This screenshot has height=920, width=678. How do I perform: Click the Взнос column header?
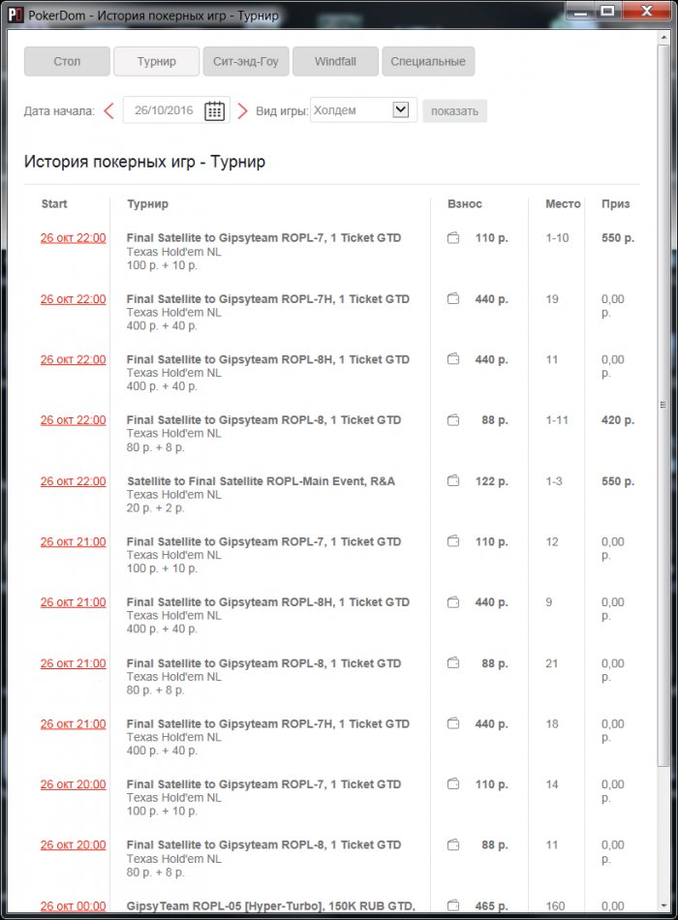click(464, 203)
